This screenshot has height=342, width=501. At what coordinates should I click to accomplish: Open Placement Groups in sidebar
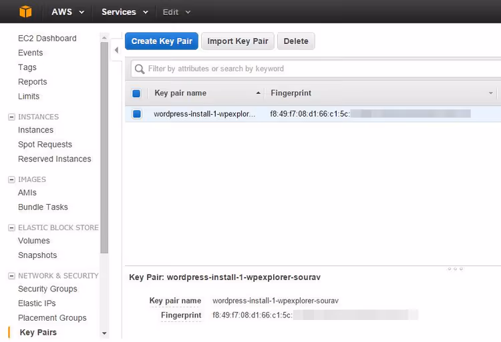tap(52, 318)
